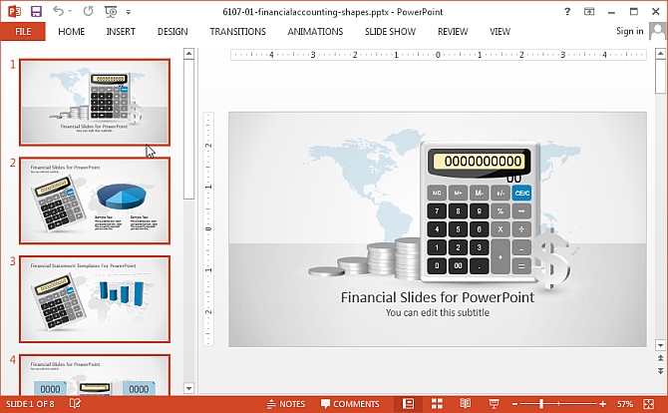Click zoom out minus button

pyautogui.click(x=515, y=404)
